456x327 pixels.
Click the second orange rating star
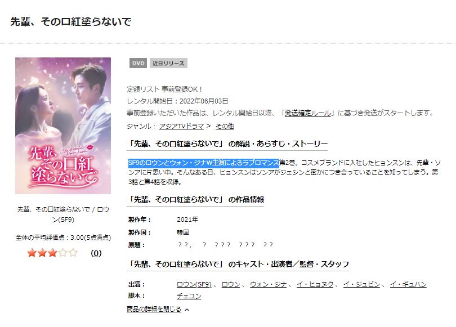(x=42, y=253)
